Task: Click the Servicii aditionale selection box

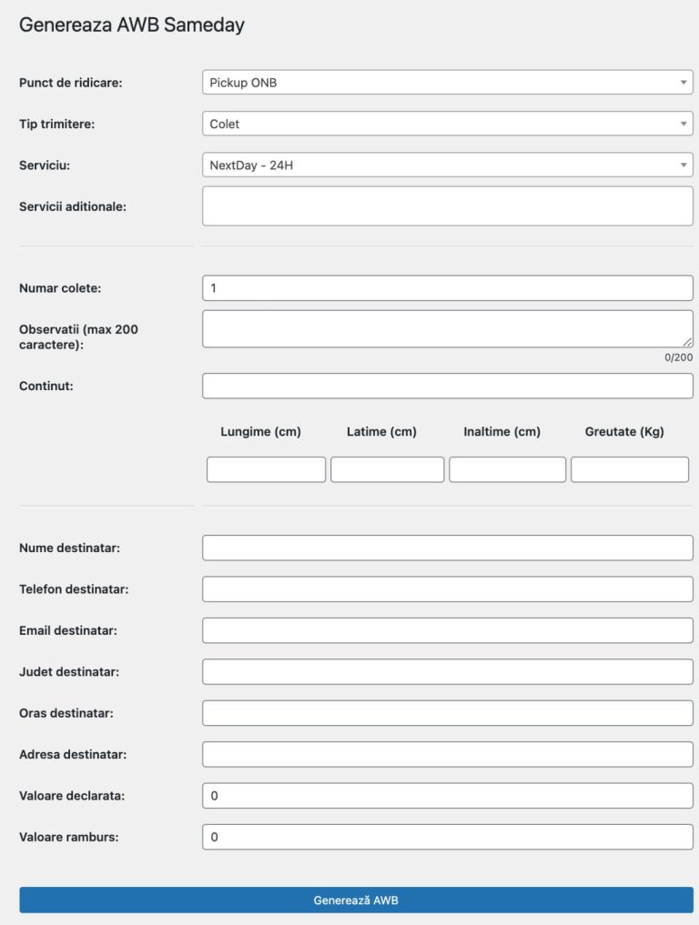Action: (446, 205)
